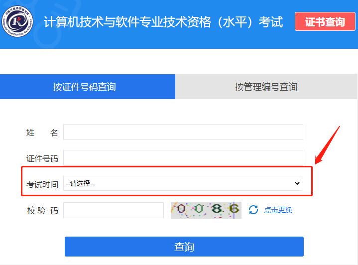Focus the 姓名 input field
358x265 pixels.
tap(183, 132)
